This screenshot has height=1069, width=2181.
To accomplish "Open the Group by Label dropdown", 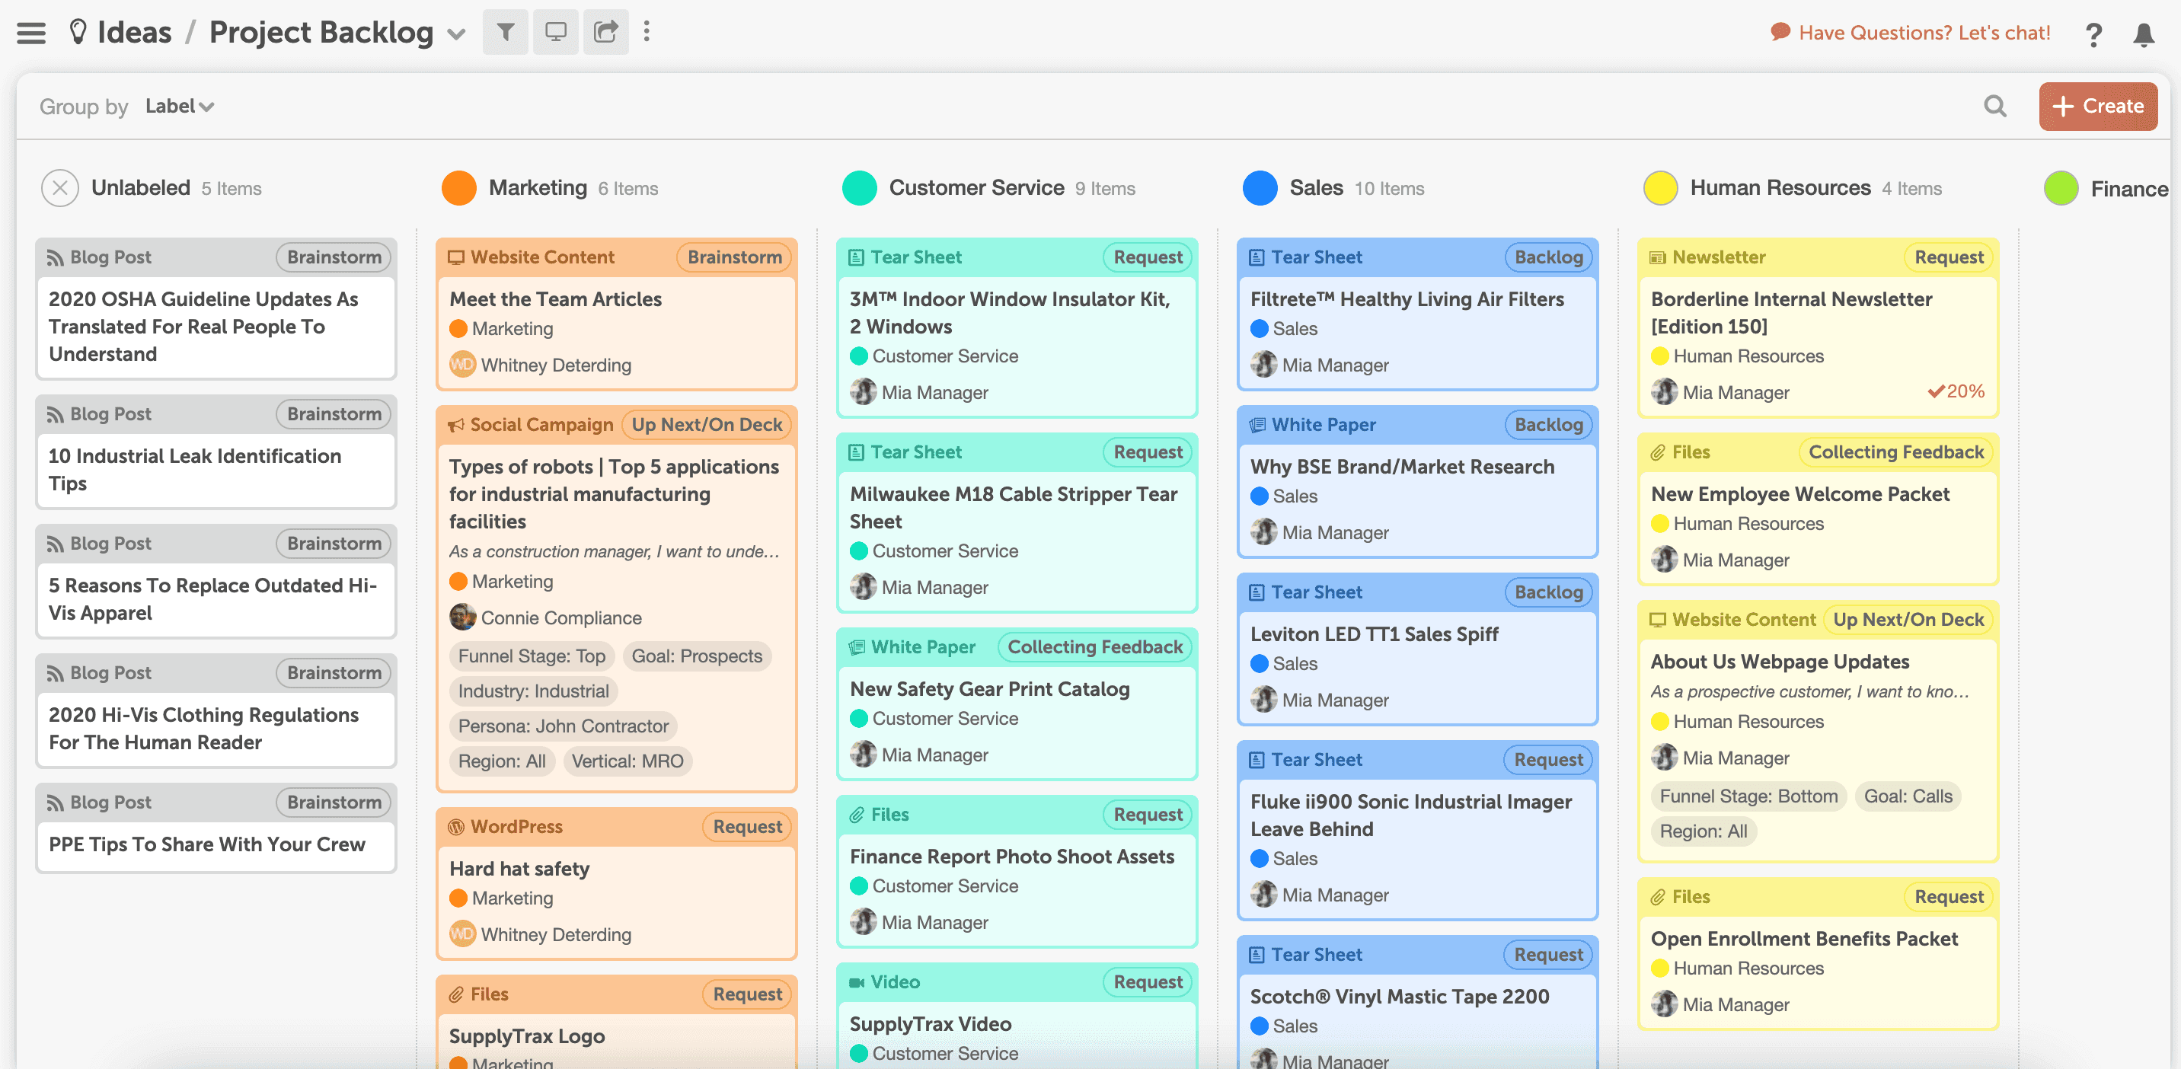I will 180,106.
